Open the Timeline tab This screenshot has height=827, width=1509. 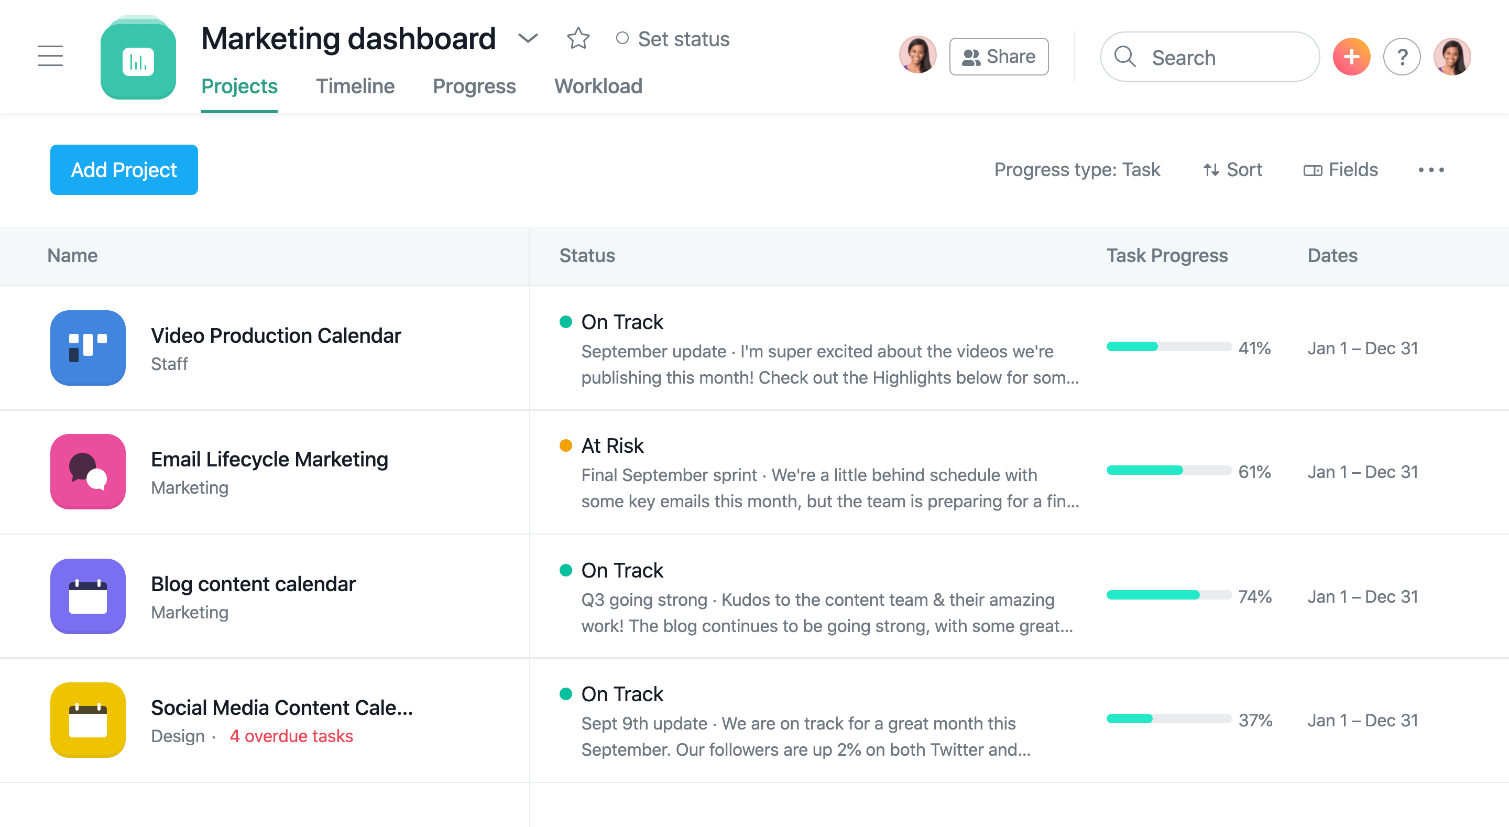tap(354, 86)
